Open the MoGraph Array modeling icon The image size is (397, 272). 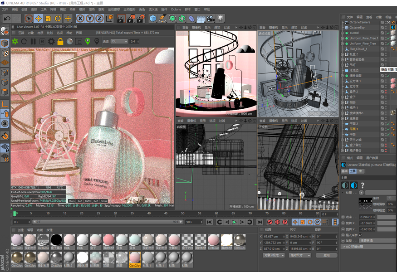(182, 19)
